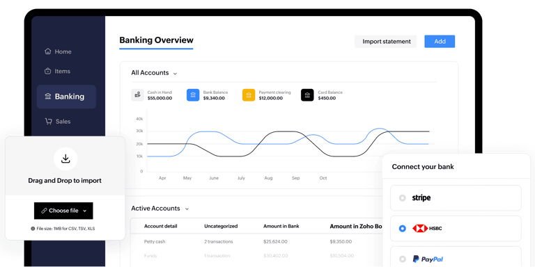The width and height of the screenshot is (535, 267).
Task: Click the blue Add button
Action: coord(440,42)
